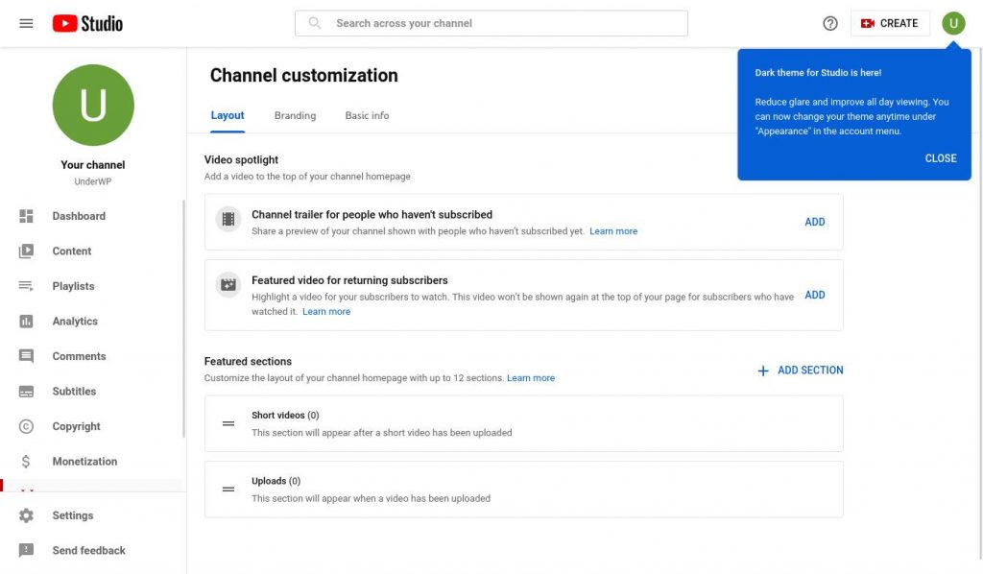Close the dark theme notification popup
Viewport: 983px width, 574px height.
point(941,158)
